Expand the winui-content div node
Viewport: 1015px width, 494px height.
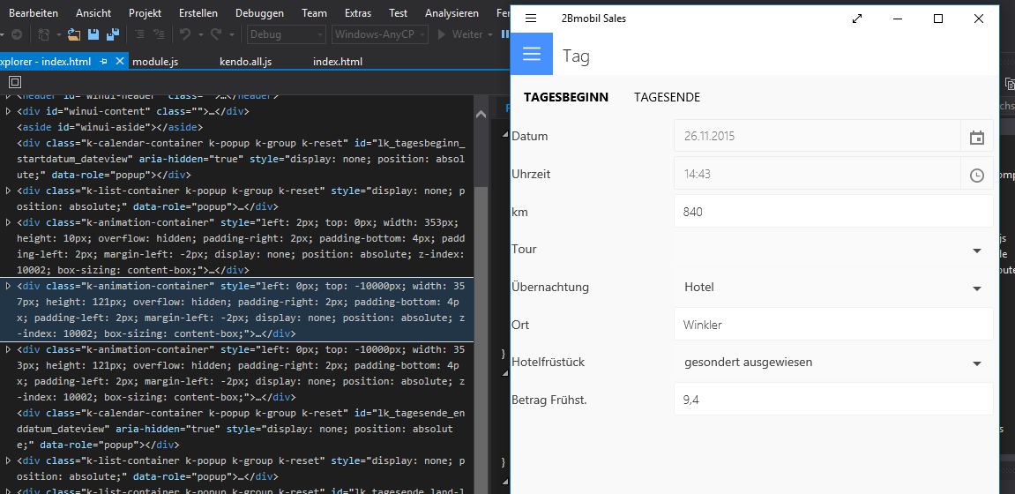click(x=9, y=111)
